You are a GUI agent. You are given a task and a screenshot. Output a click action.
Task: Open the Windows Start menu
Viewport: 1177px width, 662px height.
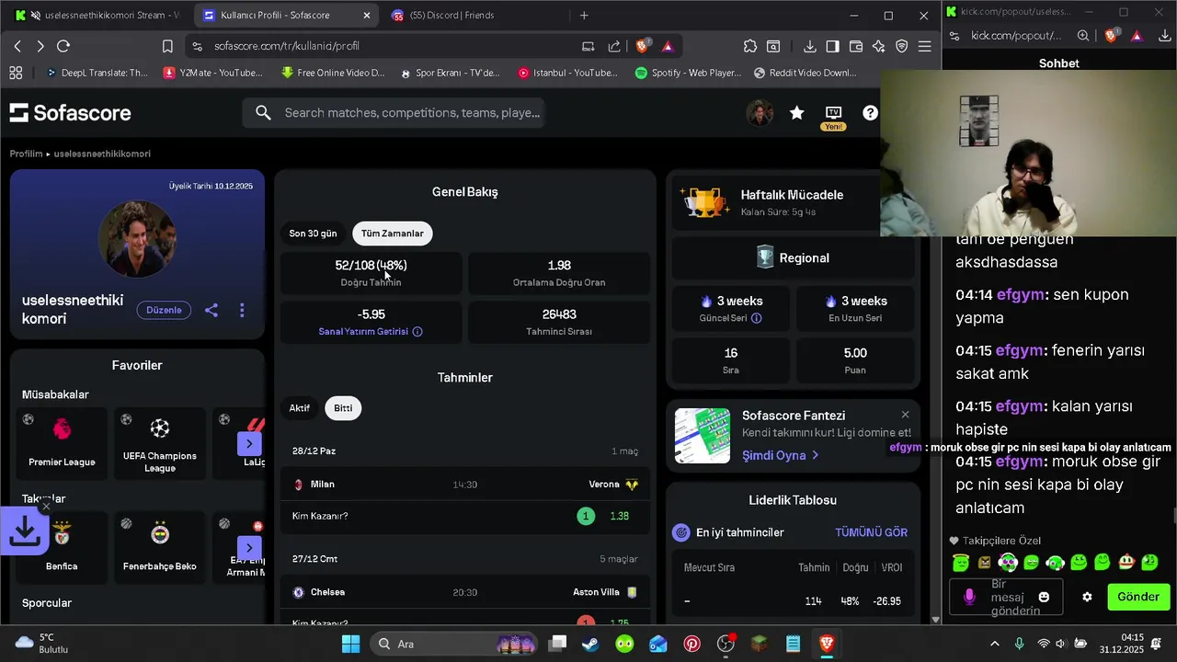(x=350, y=644)
